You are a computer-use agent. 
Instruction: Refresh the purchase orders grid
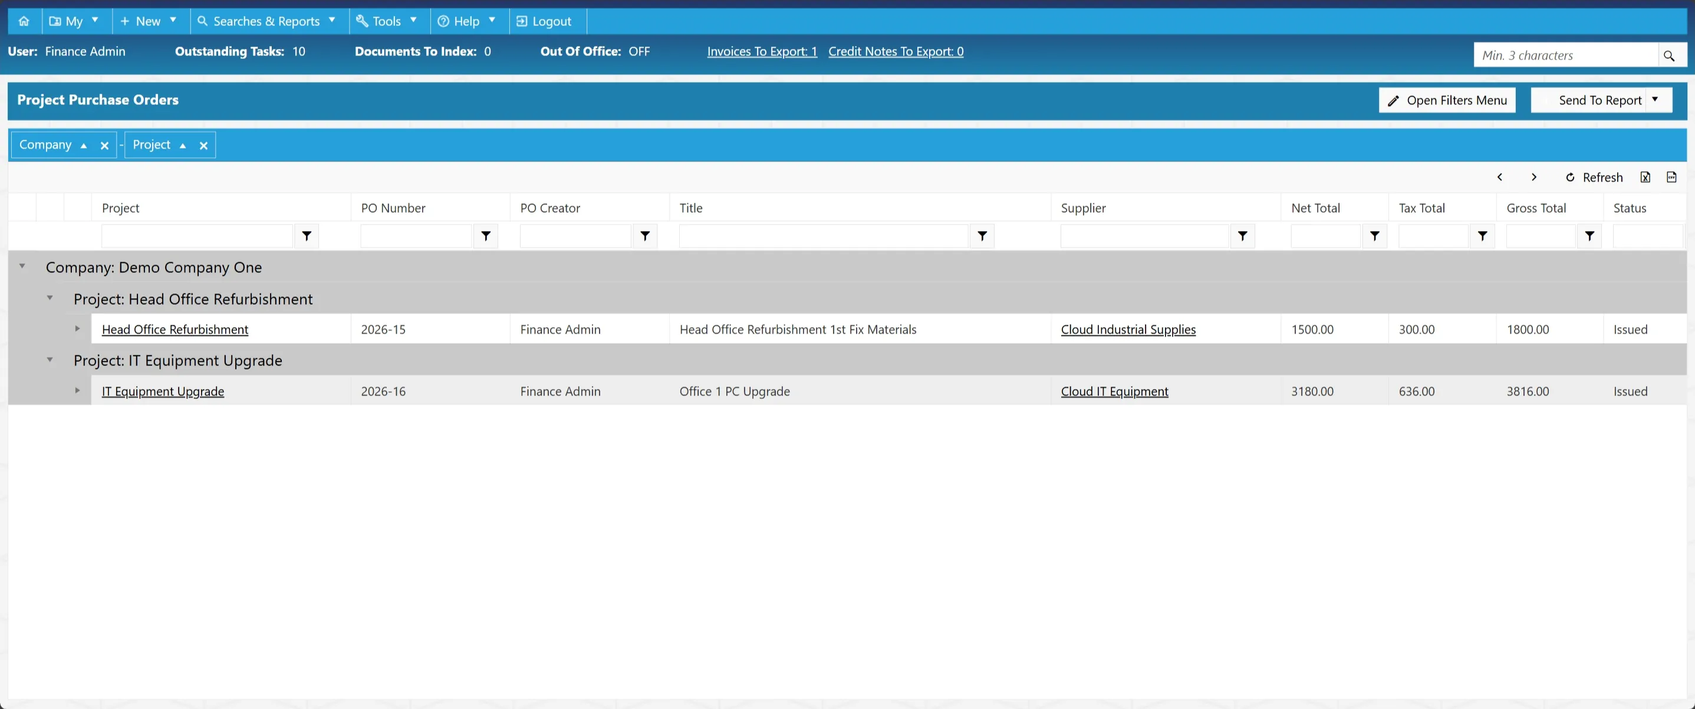(1594, 177)
